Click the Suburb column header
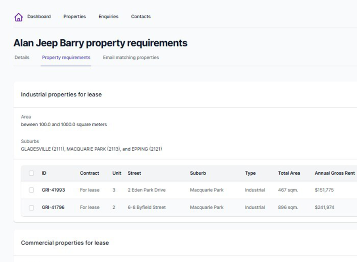Viewport: 357px width, 262px height. pos(198,173)
